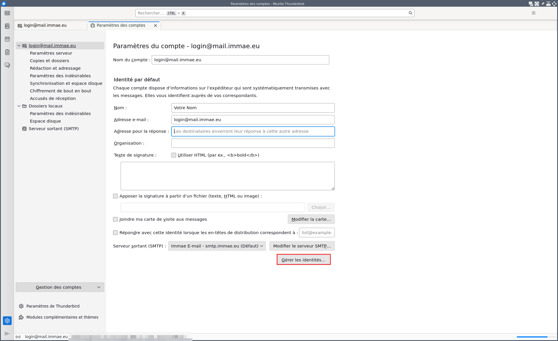Open Accusés de réception
The height and width of the screenshot is (341, 558).
point(53,98)
